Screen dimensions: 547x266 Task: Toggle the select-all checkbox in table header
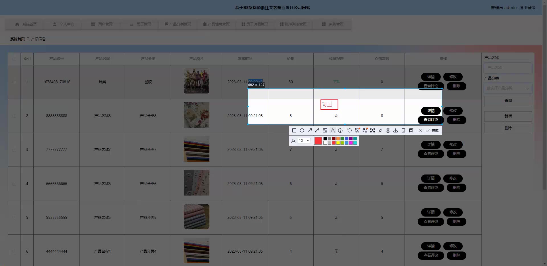tap(14, 59)
